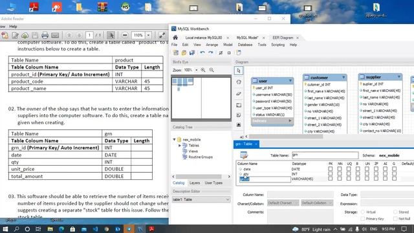Switch to the User Types tab
The image size is (414, 233).
click(213, 183)
